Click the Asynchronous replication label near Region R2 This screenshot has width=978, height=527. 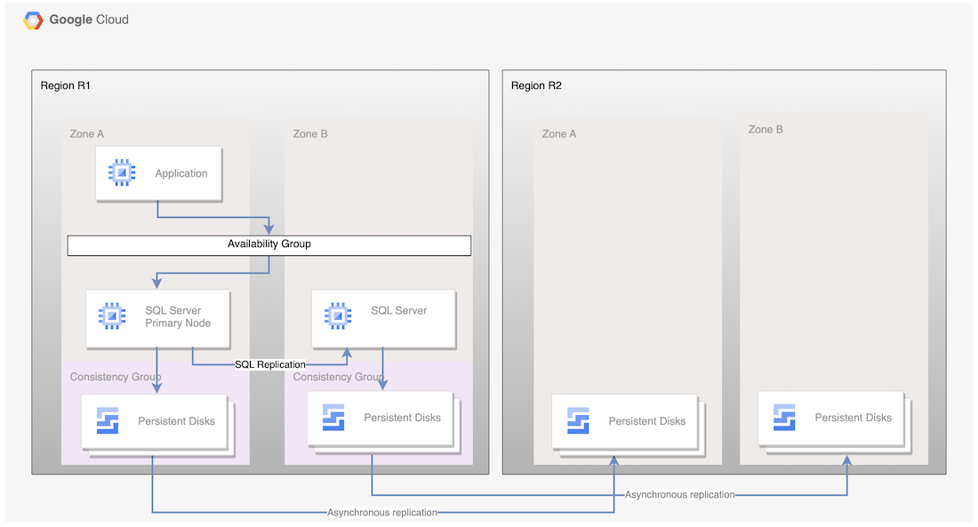pos(680,494)
